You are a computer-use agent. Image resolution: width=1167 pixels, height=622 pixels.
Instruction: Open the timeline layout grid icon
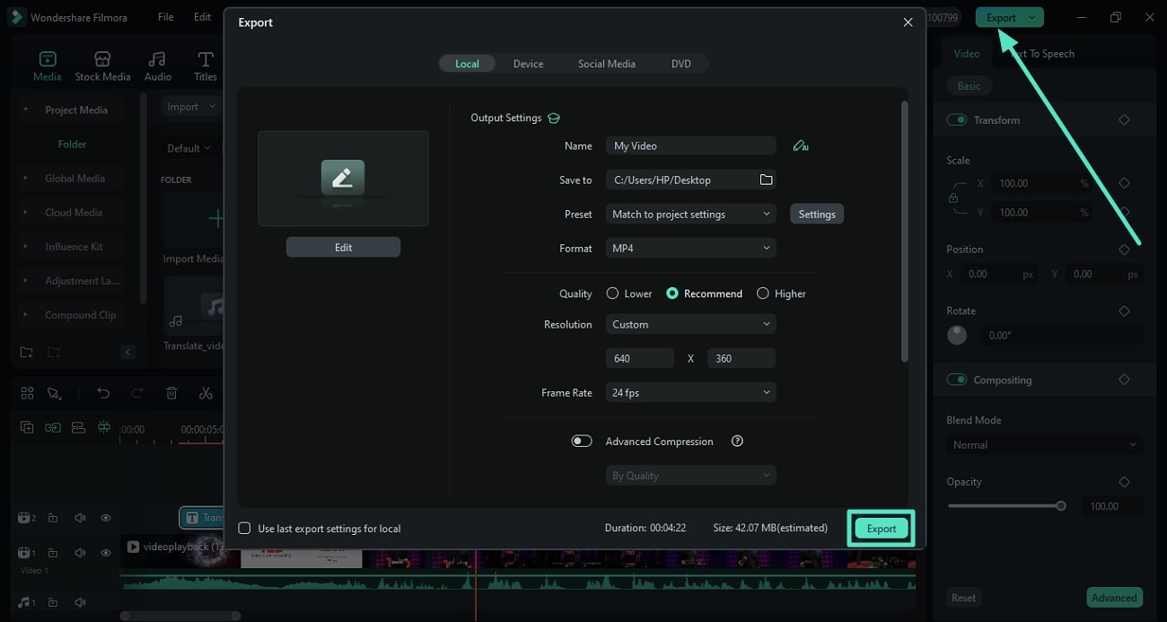click(x=27, y=393)
